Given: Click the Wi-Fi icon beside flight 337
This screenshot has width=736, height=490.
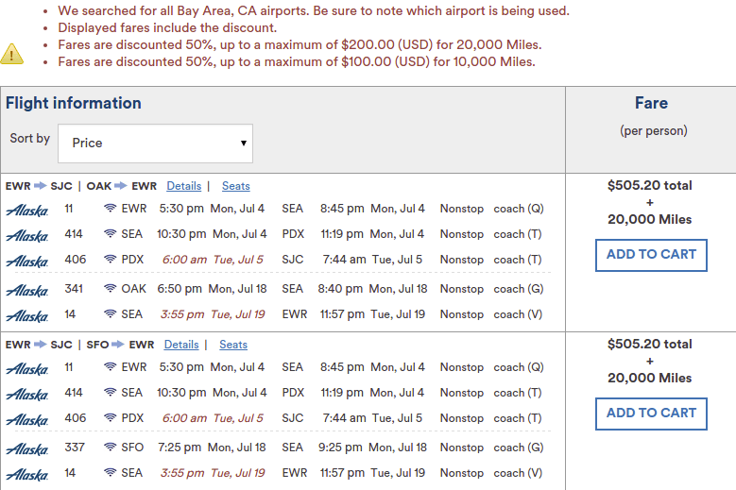Looking at the screenshot, I should (110, 447).
